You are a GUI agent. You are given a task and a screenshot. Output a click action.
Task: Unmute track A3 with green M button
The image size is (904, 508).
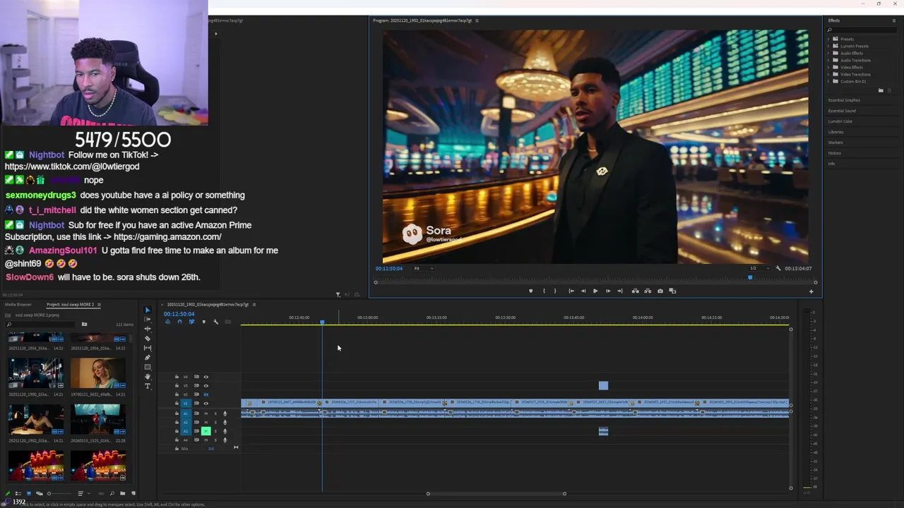pos(206,431)
